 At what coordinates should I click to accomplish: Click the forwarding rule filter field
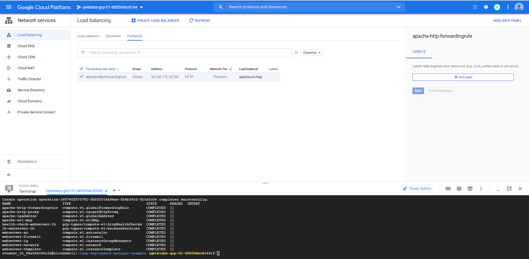click(x=185, y=53)
